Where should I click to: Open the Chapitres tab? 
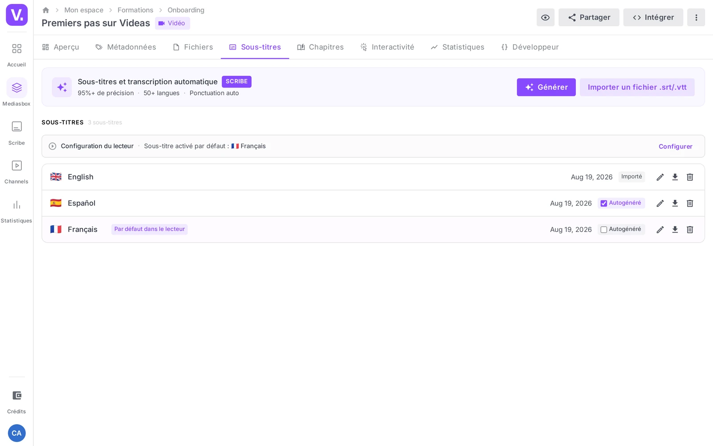(x=320, y=47)
